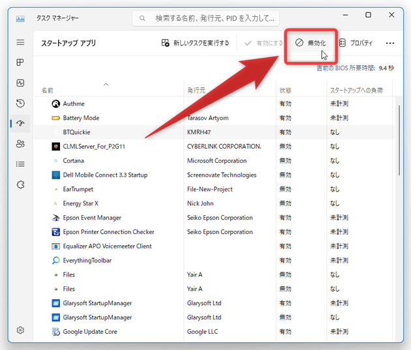Click the CLMLServer_For_P2G11 icon

(x=55, y=147)
